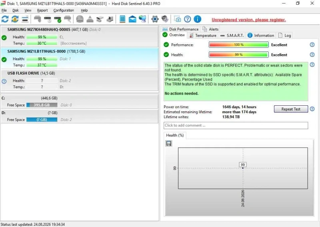320x227 pixels.
Task: Open the S.M.A.R.T. tab
Action: pyautogui.click(x=232, y=36)
